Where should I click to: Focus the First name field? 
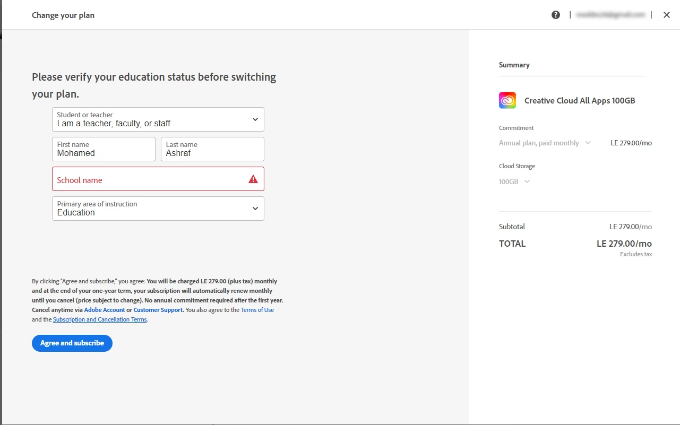(104, 149)
